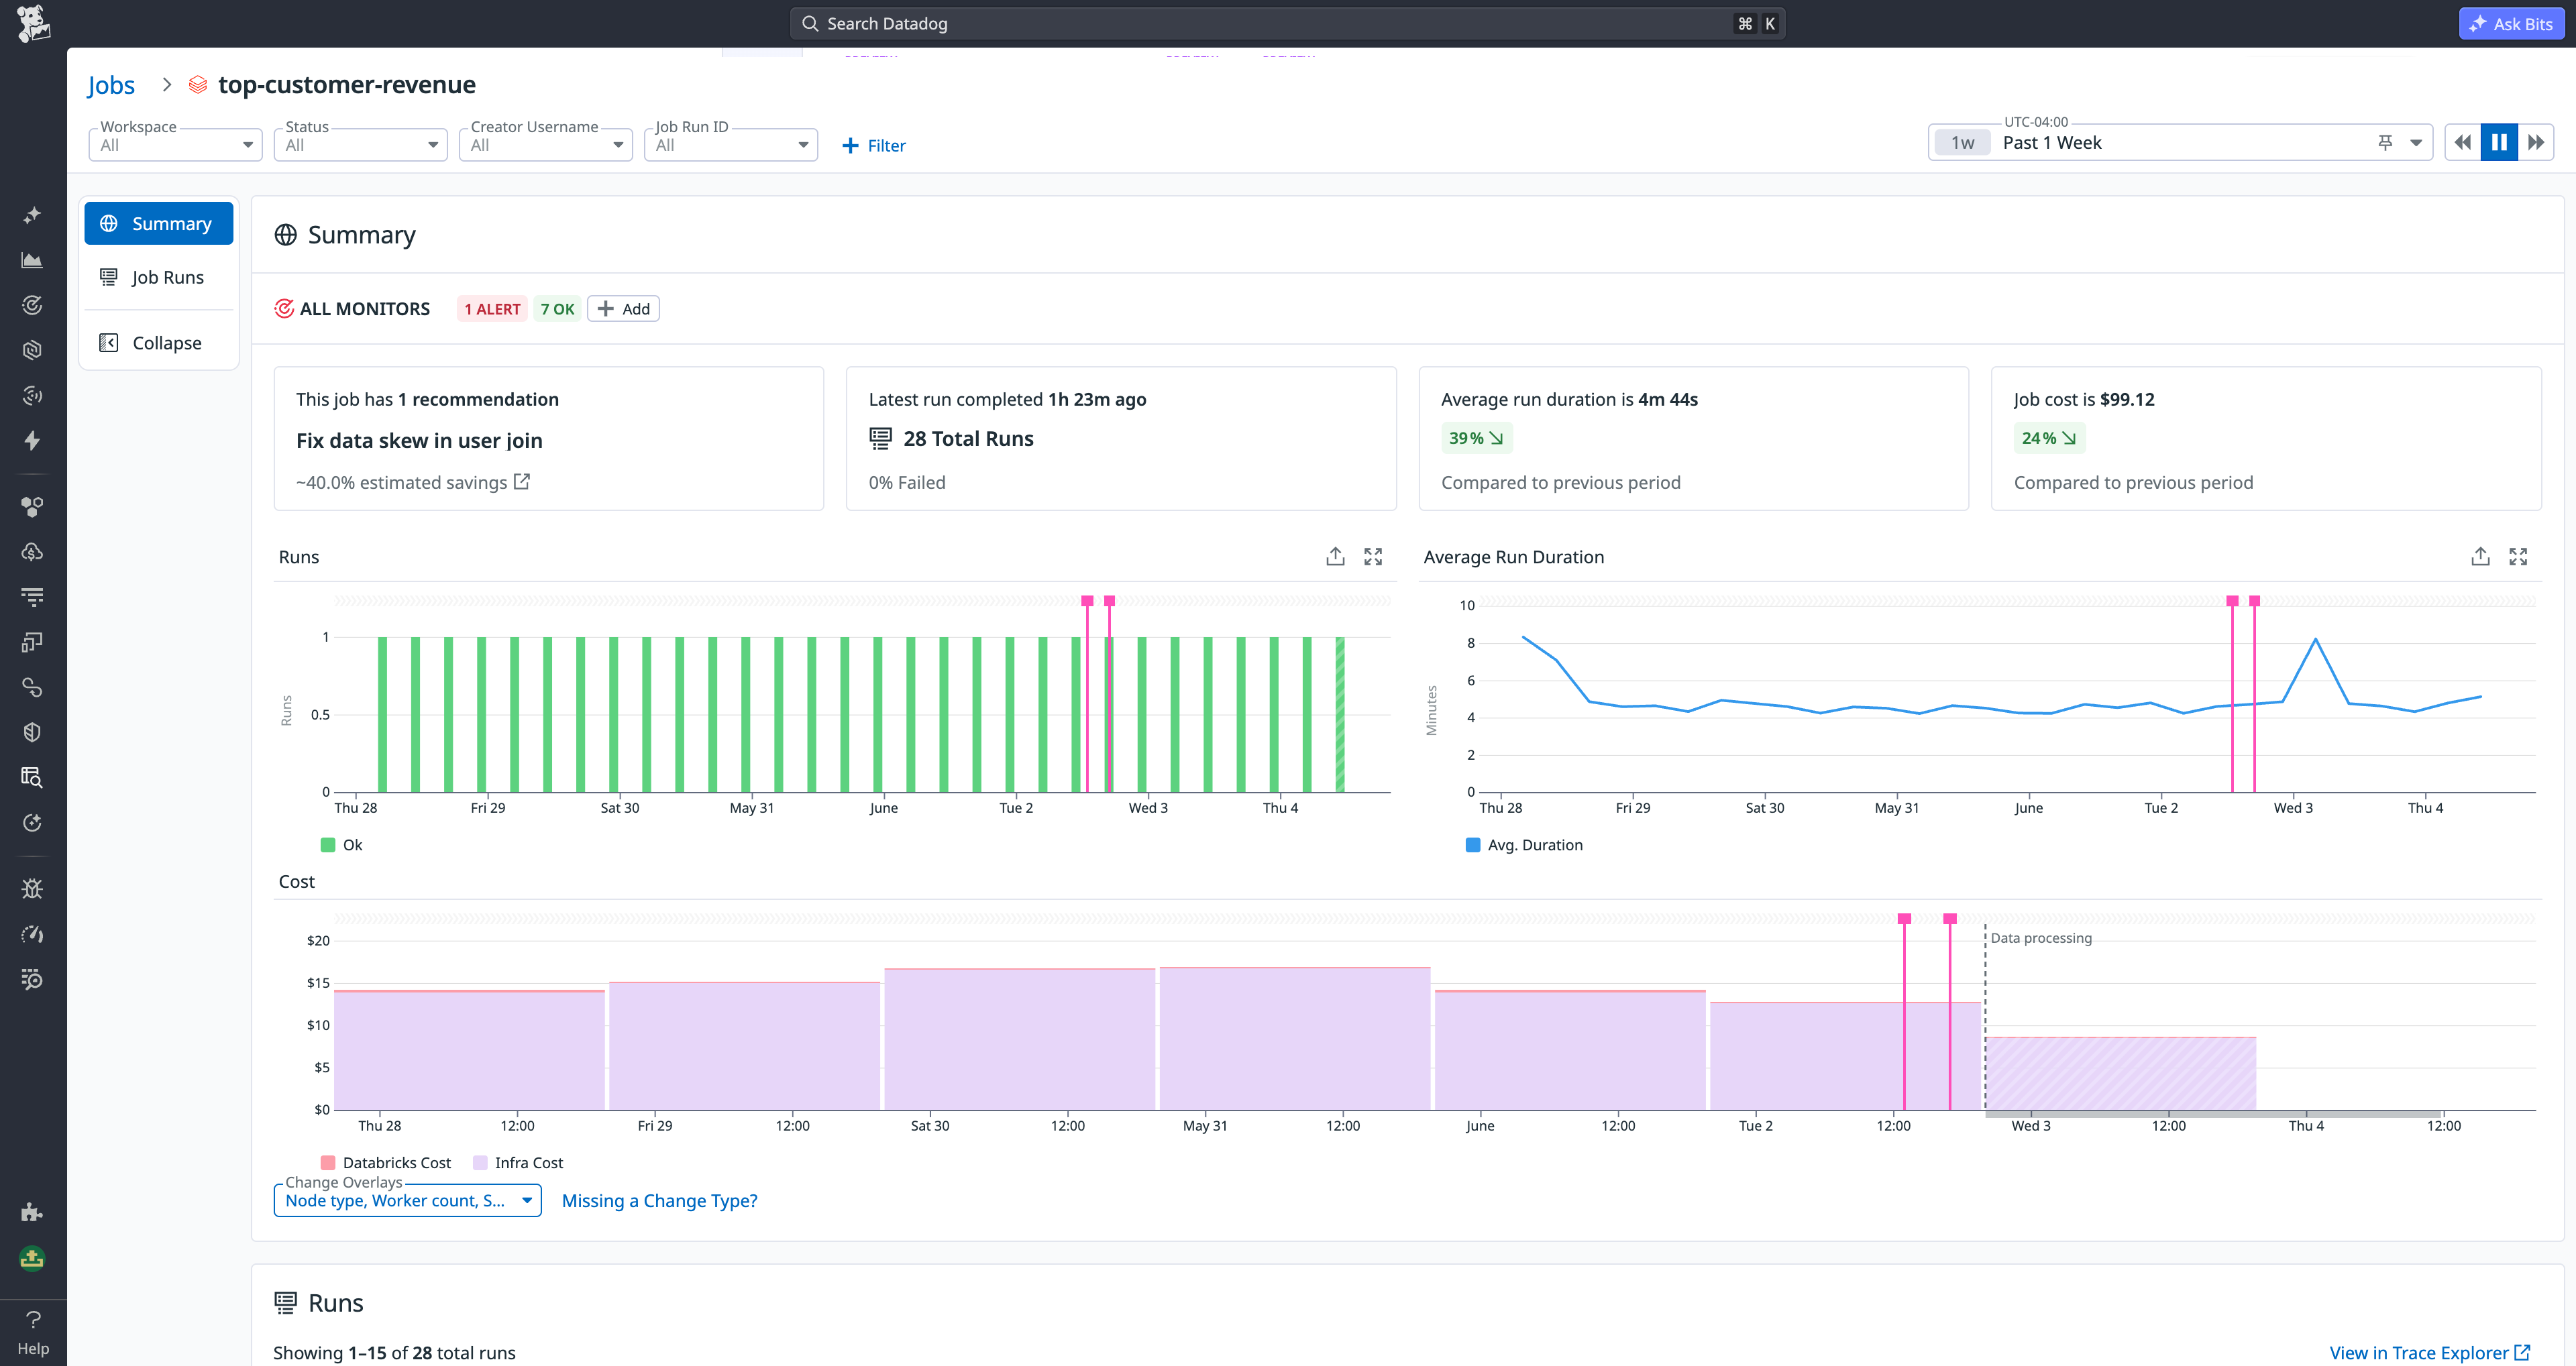This screenshot has width=2576, height=1366.
Task: Switch to the Job Runs tab
Action: coord(159,277)
